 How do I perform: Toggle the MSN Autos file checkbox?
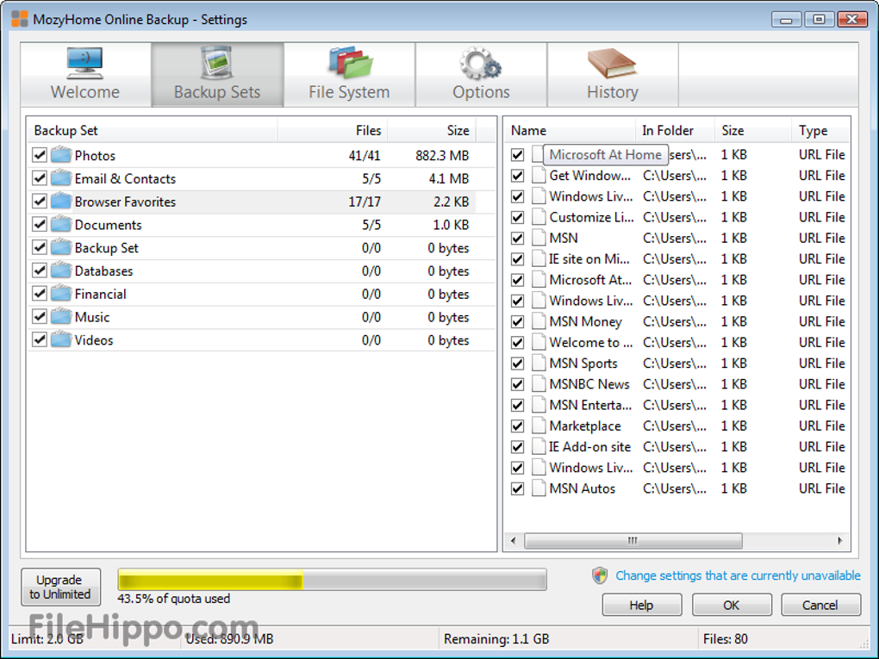click(517, 488)
